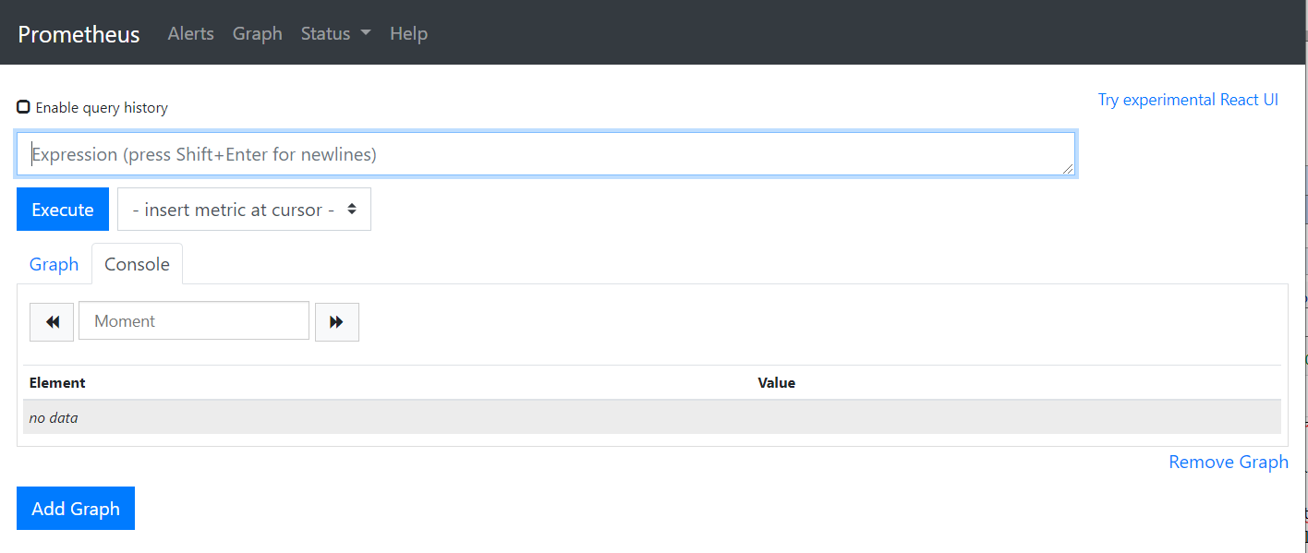1308x553 pixels.
Task: Enable the query history checkbox
Action: point(24,107)
